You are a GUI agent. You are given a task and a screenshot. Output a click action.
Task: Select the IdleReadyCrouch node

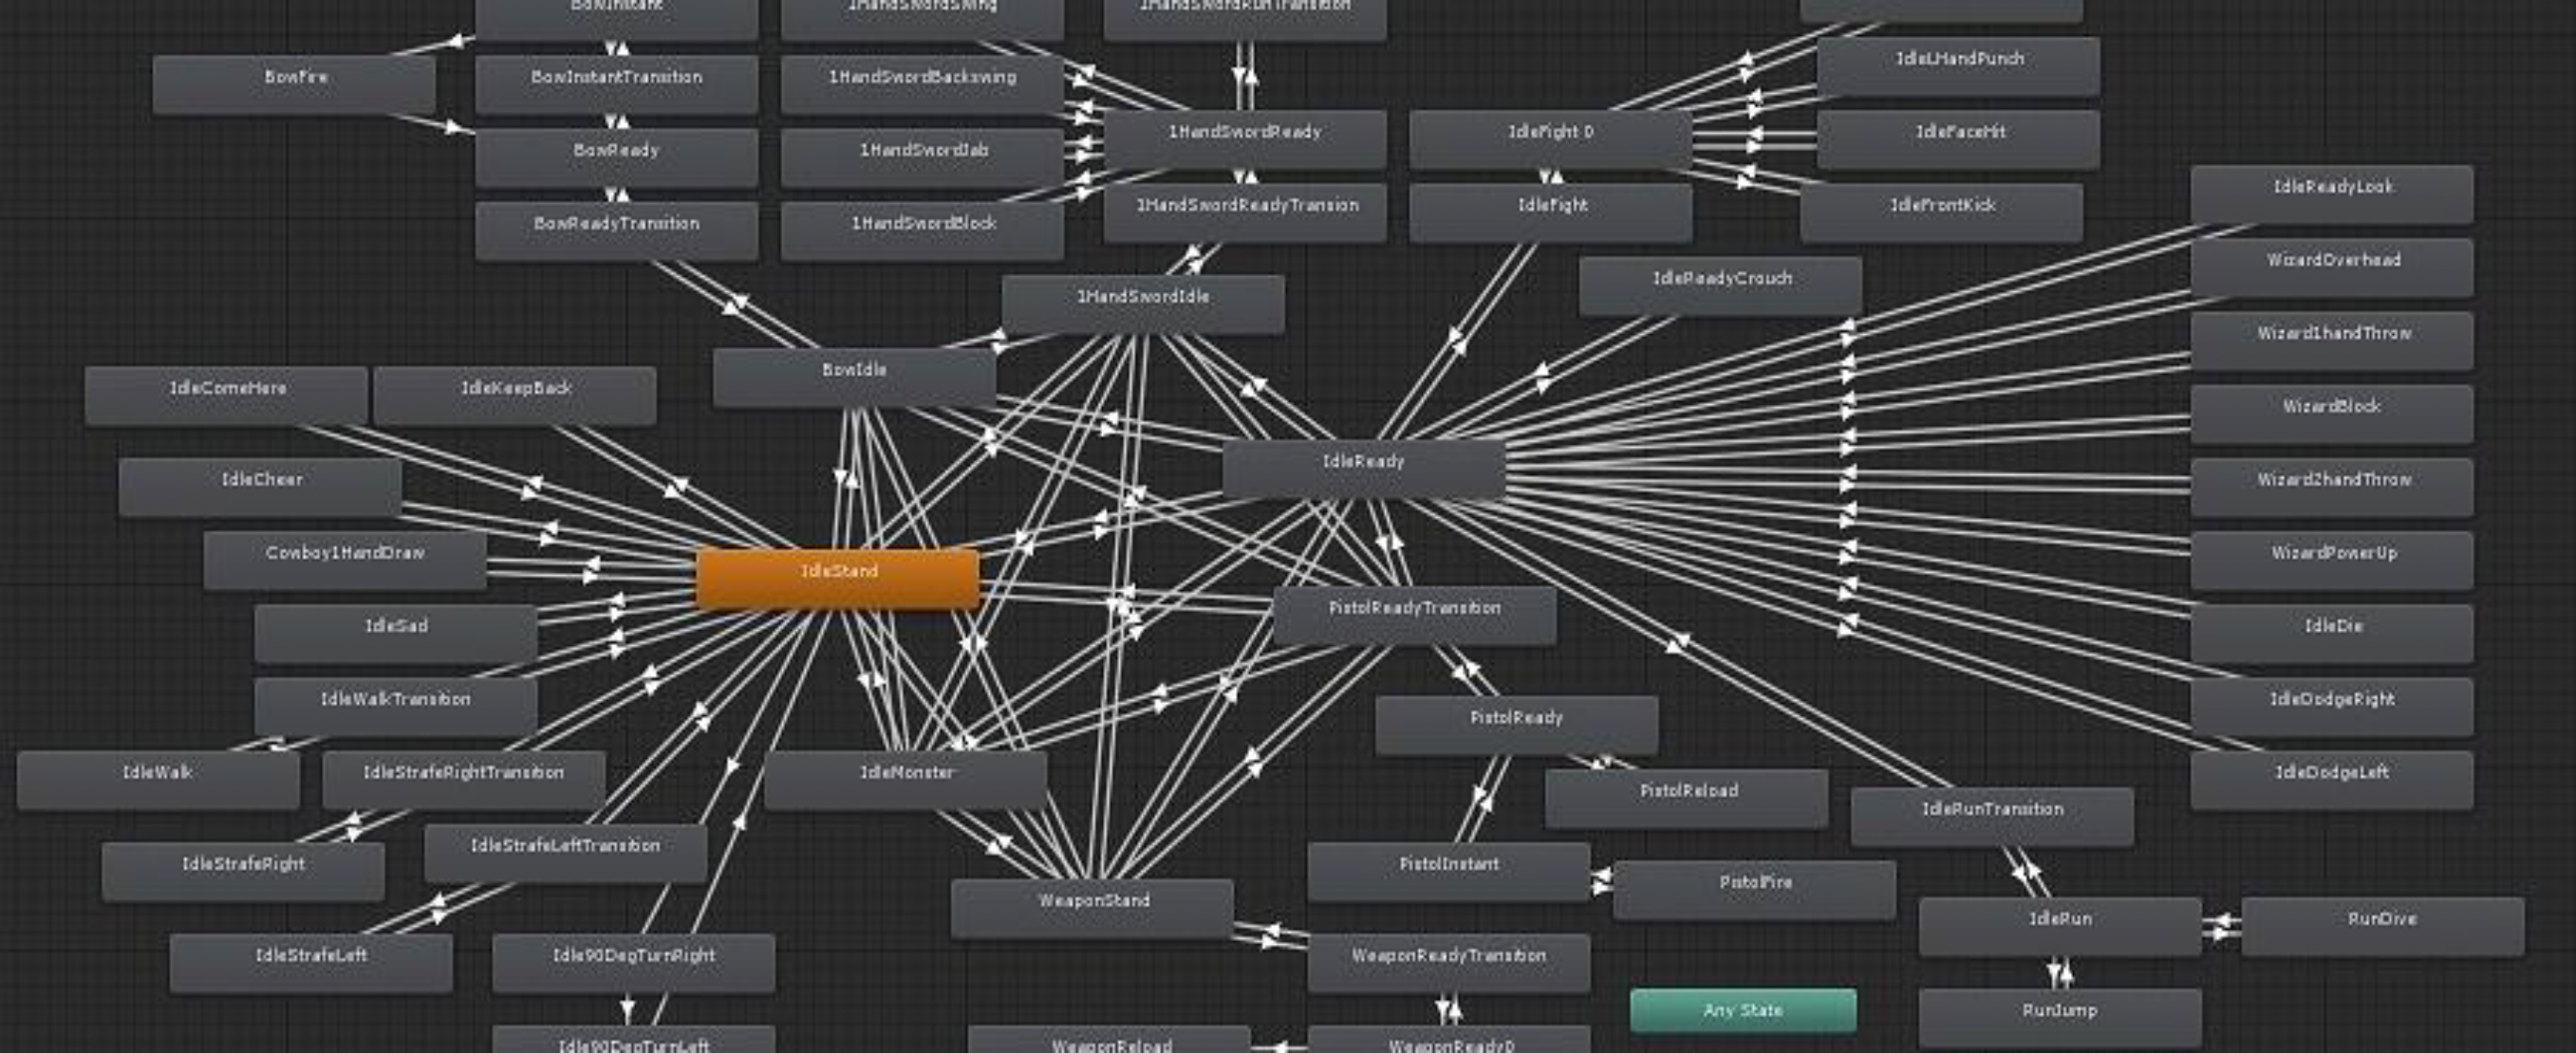click(1721, 285)
